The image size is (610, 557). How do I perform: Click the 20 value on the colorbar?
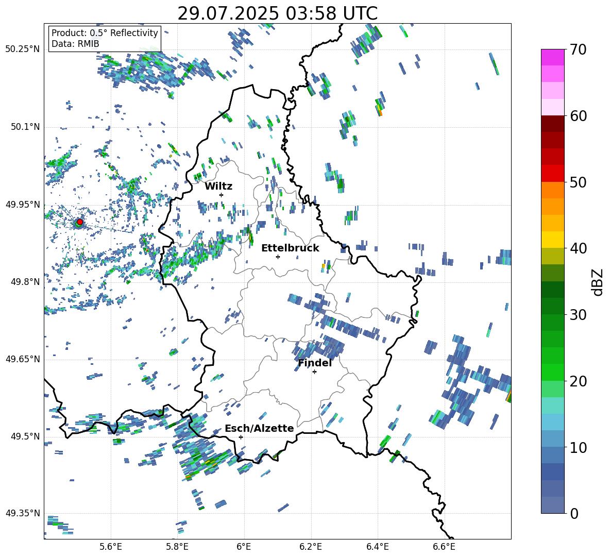578,381
